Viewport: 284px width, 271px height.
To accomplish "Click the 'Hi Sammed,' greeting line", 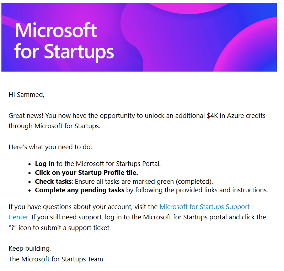I will coord(26,95).
